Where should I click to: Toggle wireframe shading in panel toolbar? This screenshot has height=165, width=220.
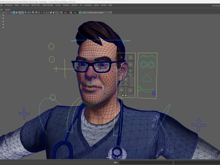pyautogui.click(x=11, y=12)
